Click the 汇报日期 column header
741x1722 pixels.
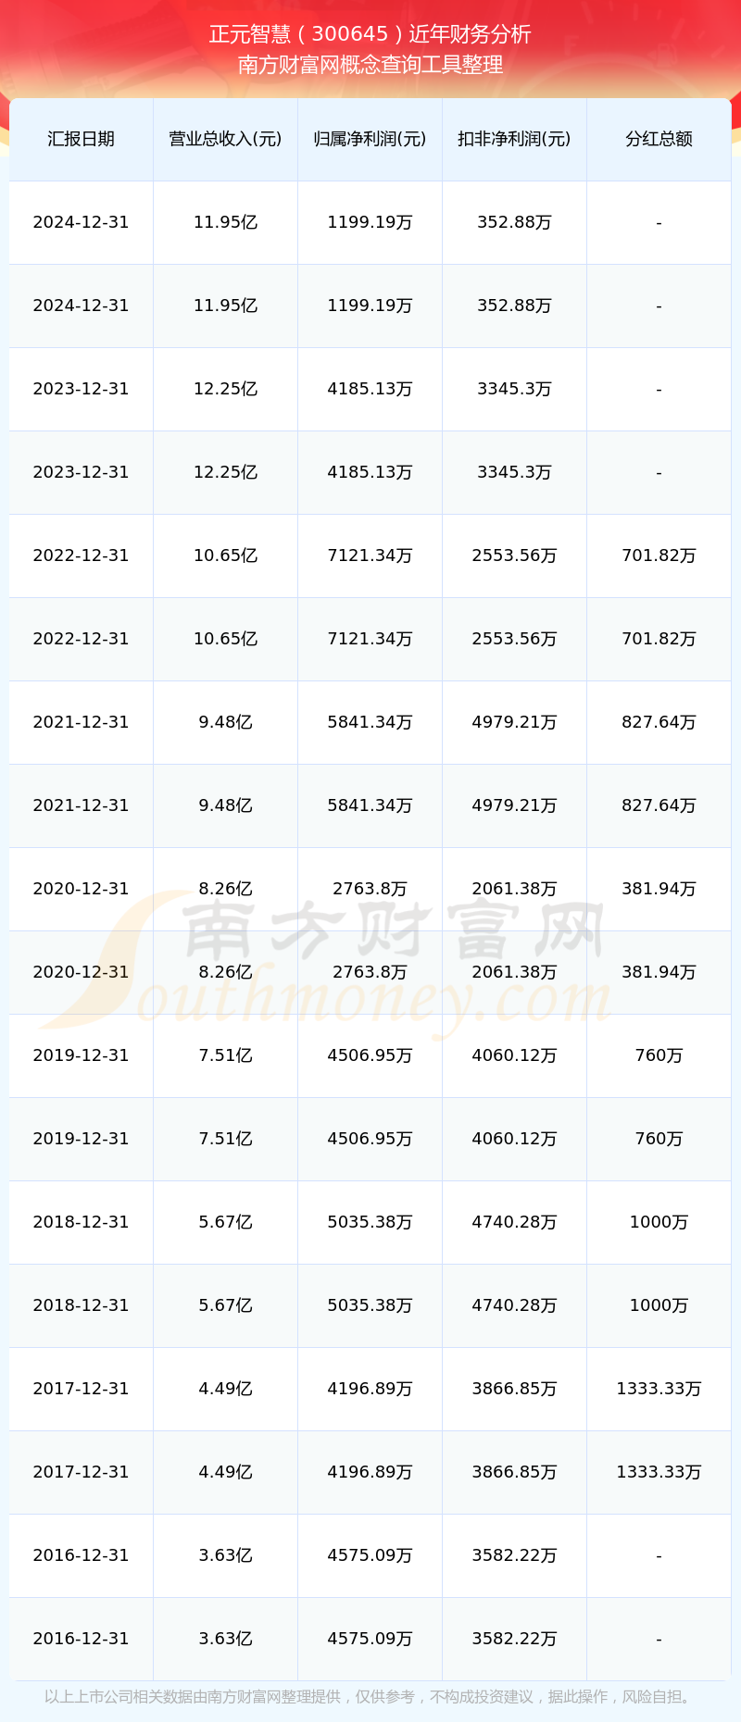[81, 139]
